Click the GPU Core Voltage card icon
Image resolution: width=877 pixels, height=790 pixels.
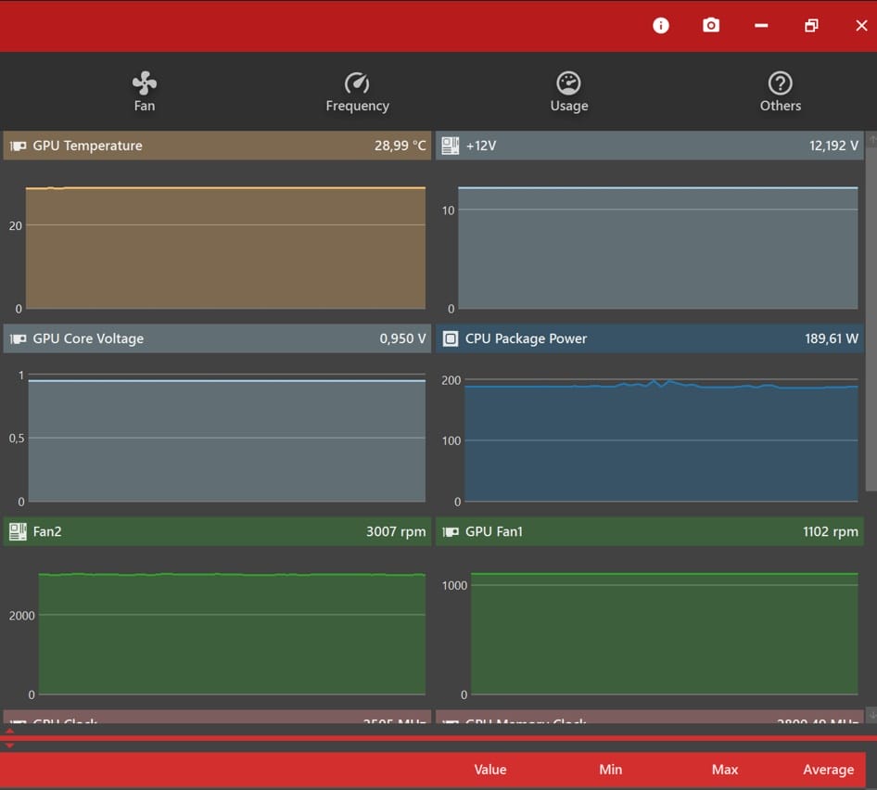[x=18, y=338]
